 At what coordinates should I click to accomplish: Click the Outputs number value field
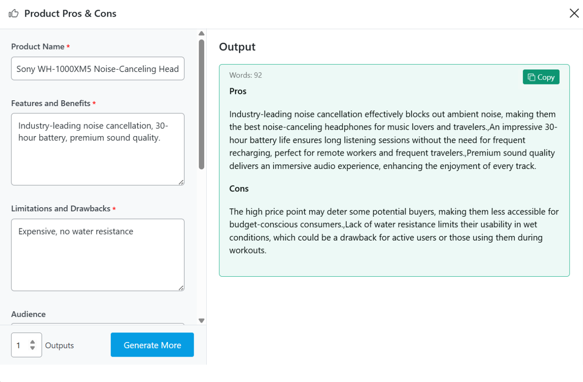[x=19, y=345]
